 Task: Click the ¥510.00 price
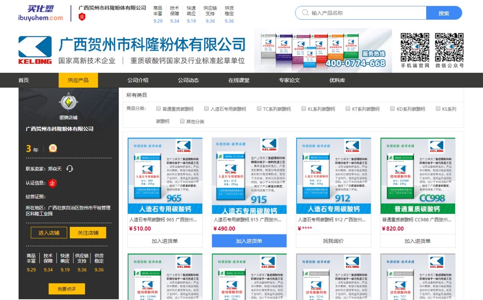pos(140,229)
